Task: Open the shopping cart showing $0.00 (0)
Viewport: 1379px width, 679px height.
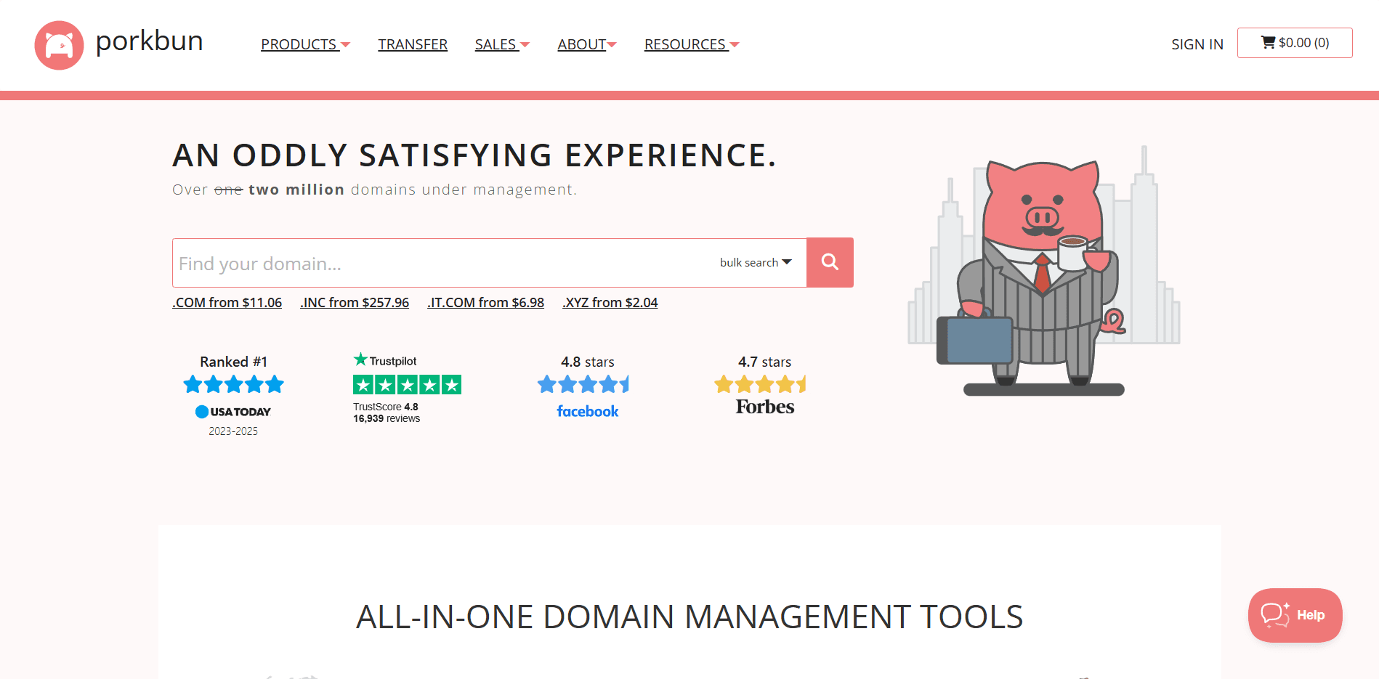Action: tap(1295, 43)
